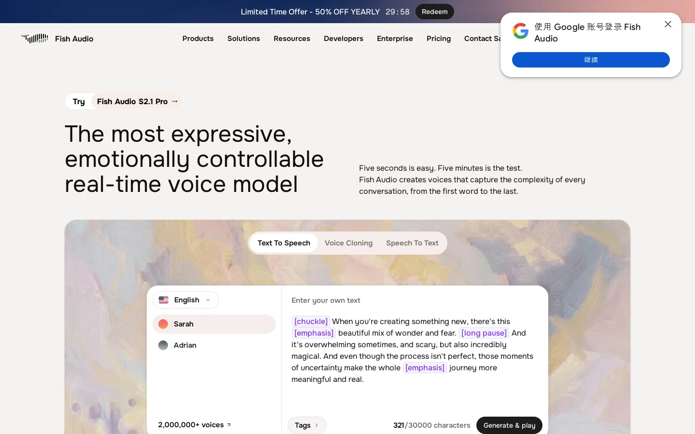Click the Fish Audio waveform logo
Image resolution: width=695 pixels, height=434 pixels.
click(35, 39)
